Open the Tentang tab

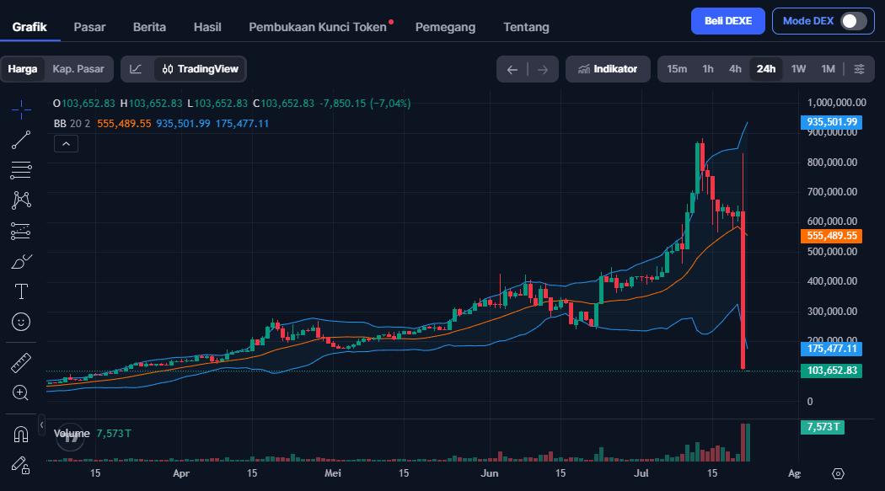tap(526, 26)
